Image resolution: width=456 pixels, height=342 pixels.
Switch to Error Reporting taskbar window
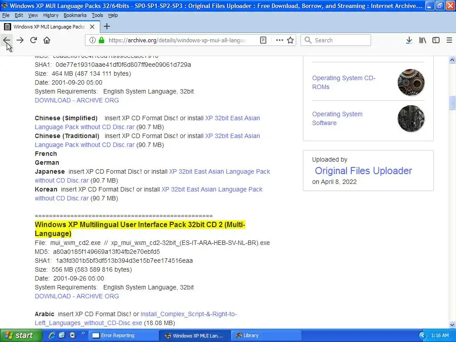click(124, 336)
